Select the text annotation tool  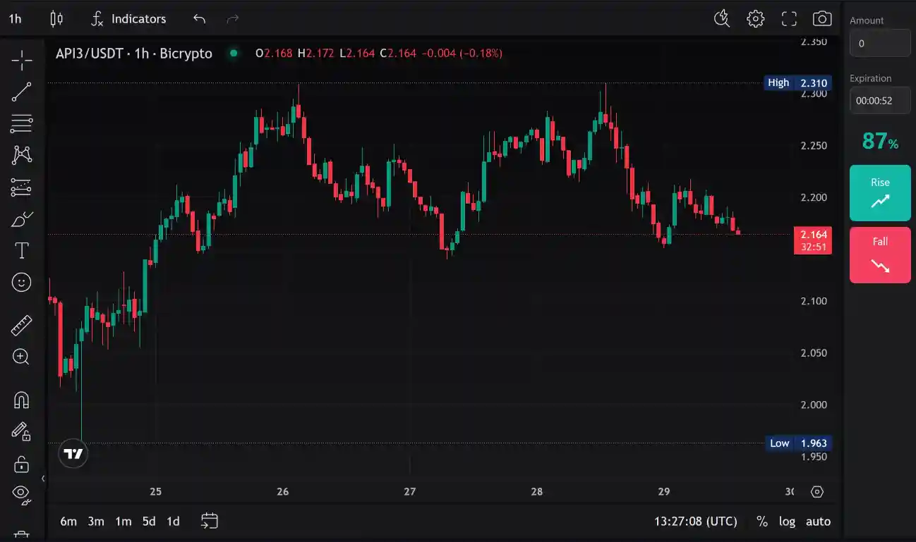pos(22,250)
